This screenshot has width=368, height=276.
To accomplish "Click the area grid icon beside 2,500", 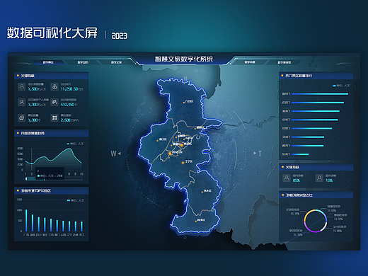I will [x=54, y=117].
